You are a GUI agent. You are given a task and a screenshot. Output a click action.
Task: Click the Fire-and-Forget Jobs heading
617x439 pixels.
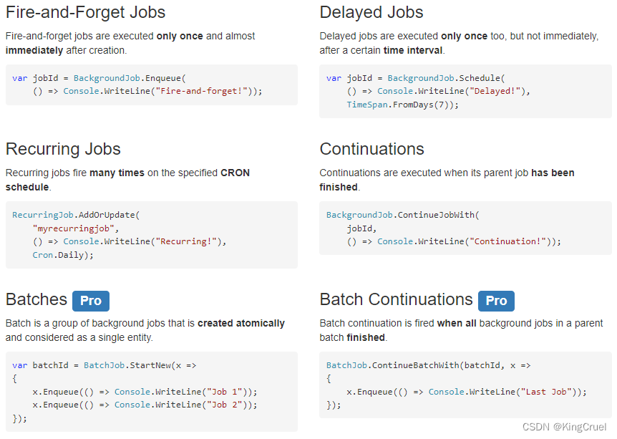click(x=85, y=13)
